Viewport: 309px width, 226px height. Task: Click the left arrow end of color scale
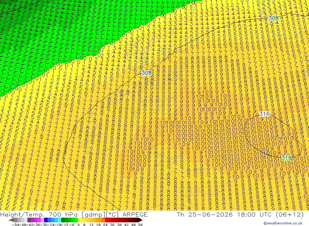click(11, 220)
